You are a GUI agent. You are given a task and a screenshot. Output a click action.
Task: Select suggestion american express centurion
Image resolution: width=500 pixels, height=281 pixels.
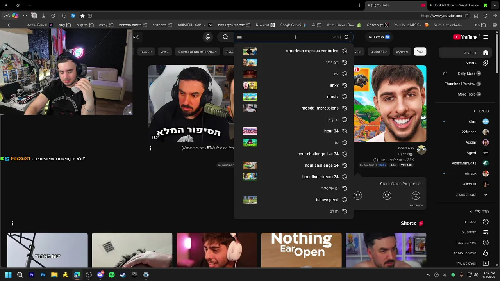click(294, 51)
